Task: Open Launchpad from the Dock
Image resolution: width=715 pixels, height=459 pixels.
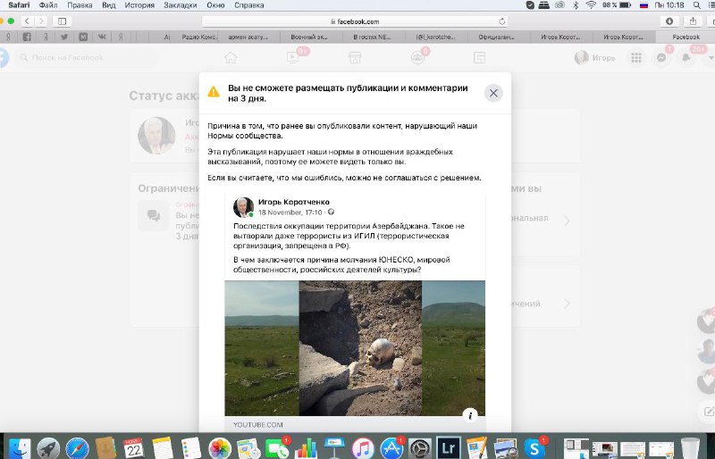Action: pos(48,448)
